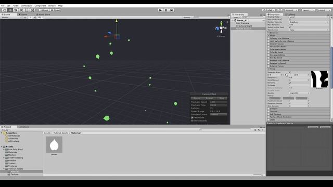The height and width of the screenshot is (187, 333).
Task: Click Restart in Particle Effect panel
Action: click(209, 98)
